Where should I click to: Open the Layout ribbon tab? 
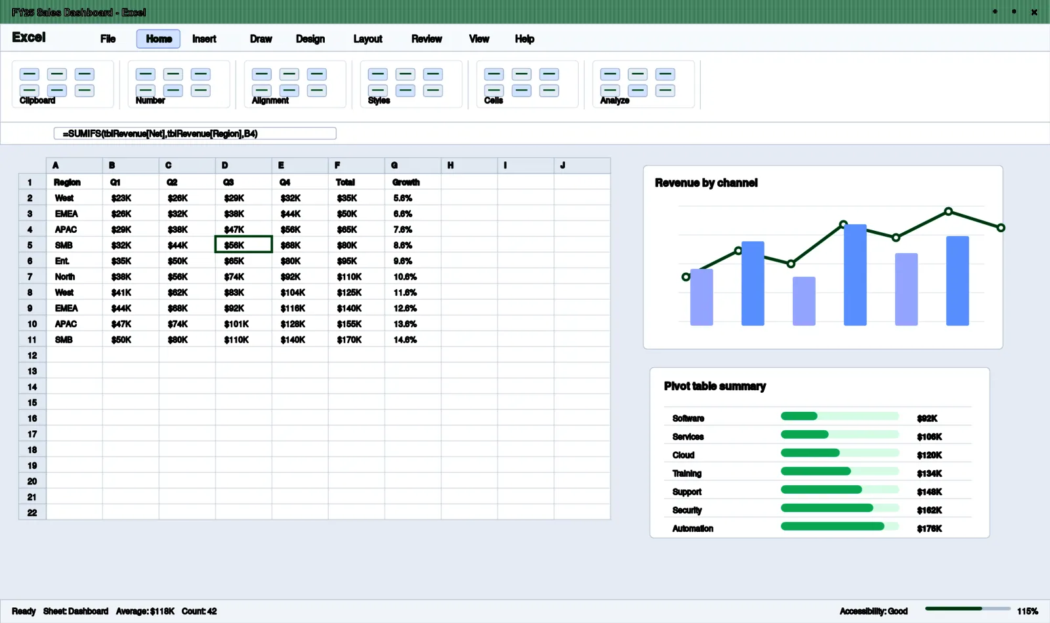click(x=368, y=39)
